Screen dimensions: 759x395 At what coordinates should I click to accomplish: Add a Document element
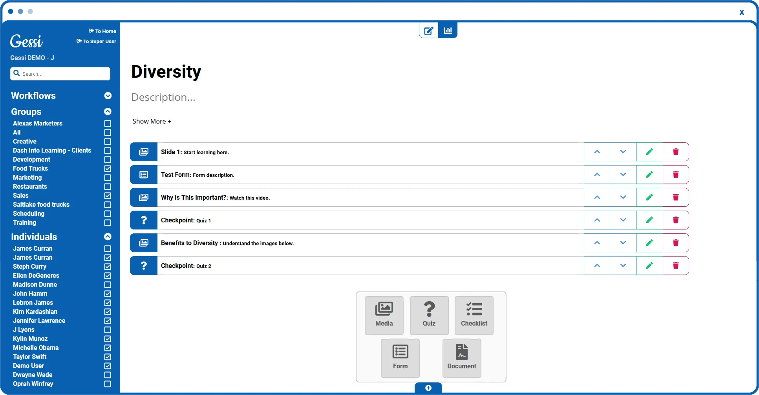point(462,358)
